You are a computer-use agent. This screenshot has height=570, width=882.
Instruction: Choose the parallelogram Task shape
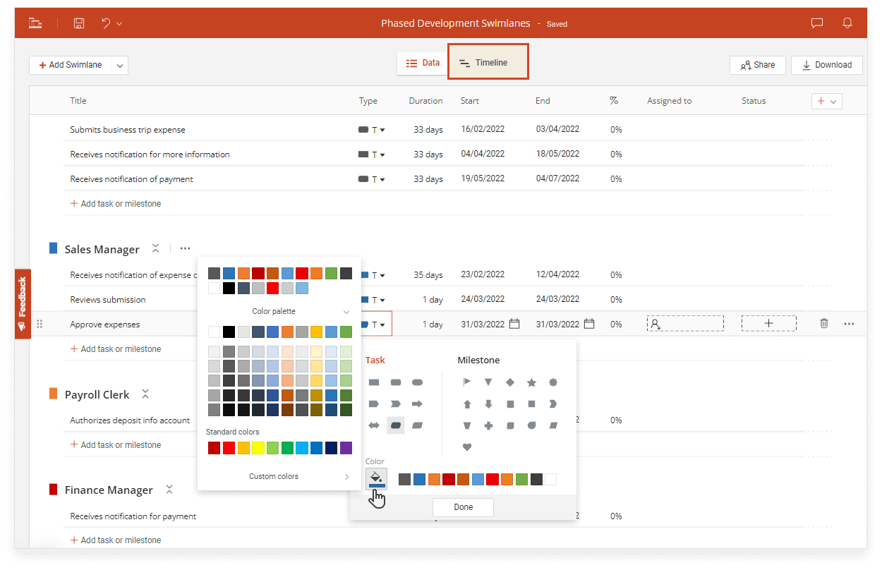(416, 425)
